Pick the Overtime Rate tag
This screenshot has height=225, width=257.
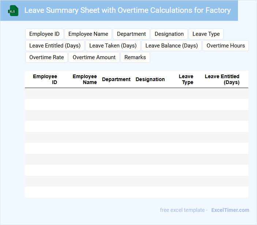click(x=46, y=57)
